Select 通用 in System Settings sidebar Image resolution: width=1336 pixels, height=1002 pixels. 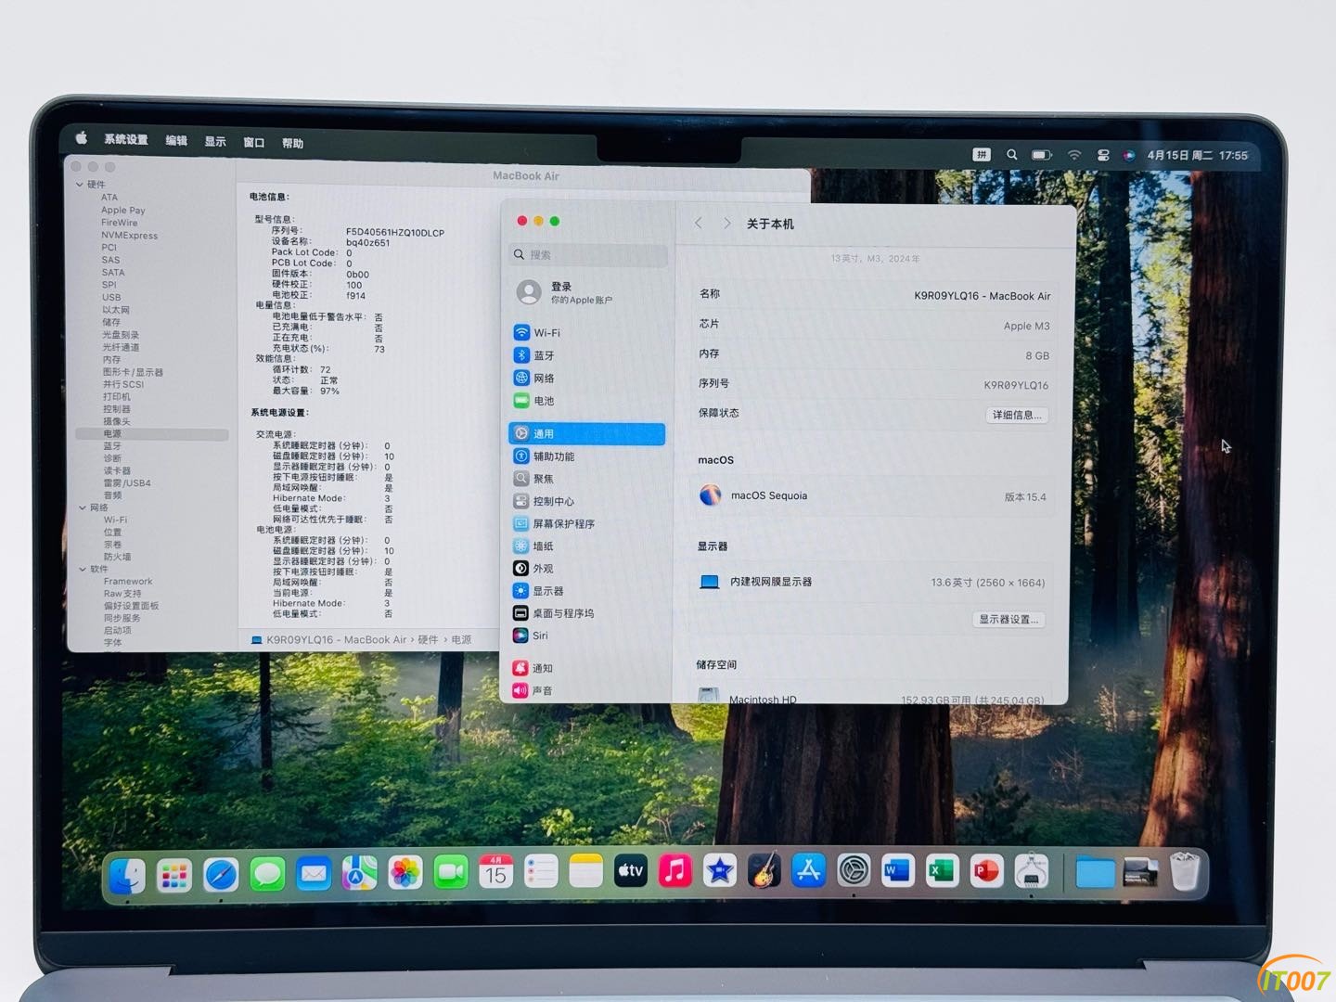pos(586,433)
